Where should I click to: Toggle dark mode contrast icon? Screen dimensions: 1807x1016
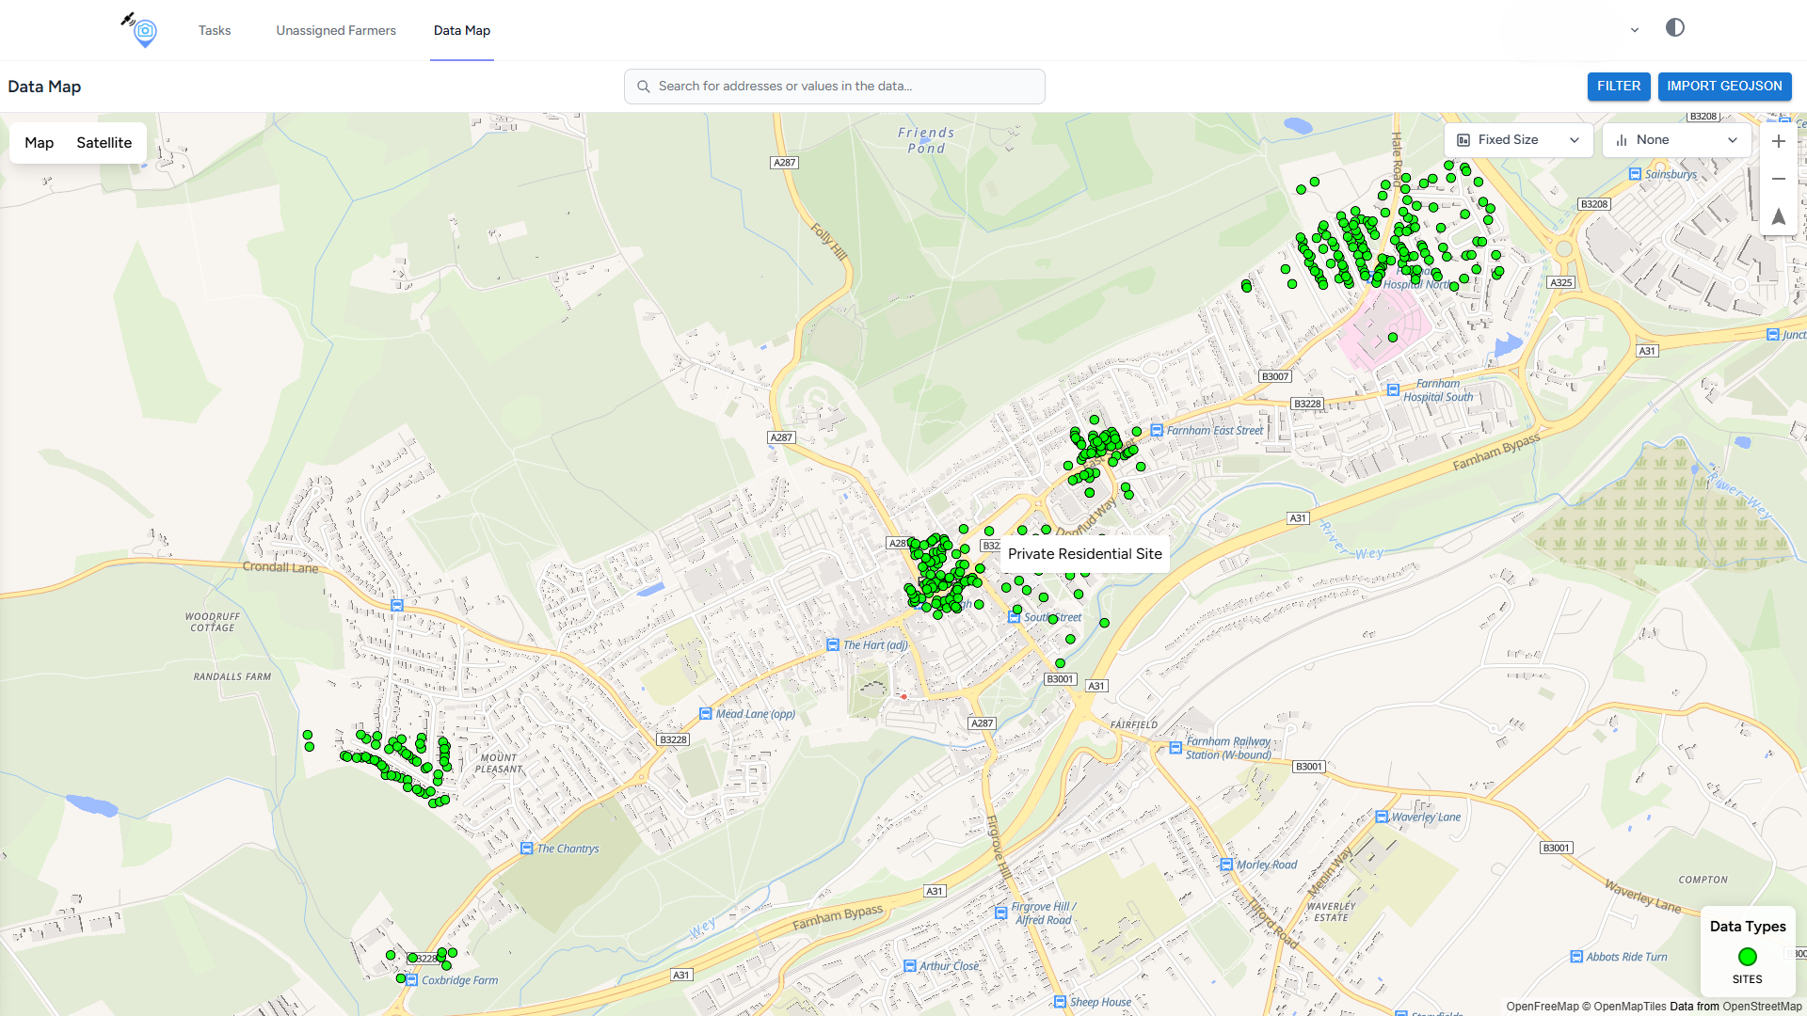point(1674,28)
